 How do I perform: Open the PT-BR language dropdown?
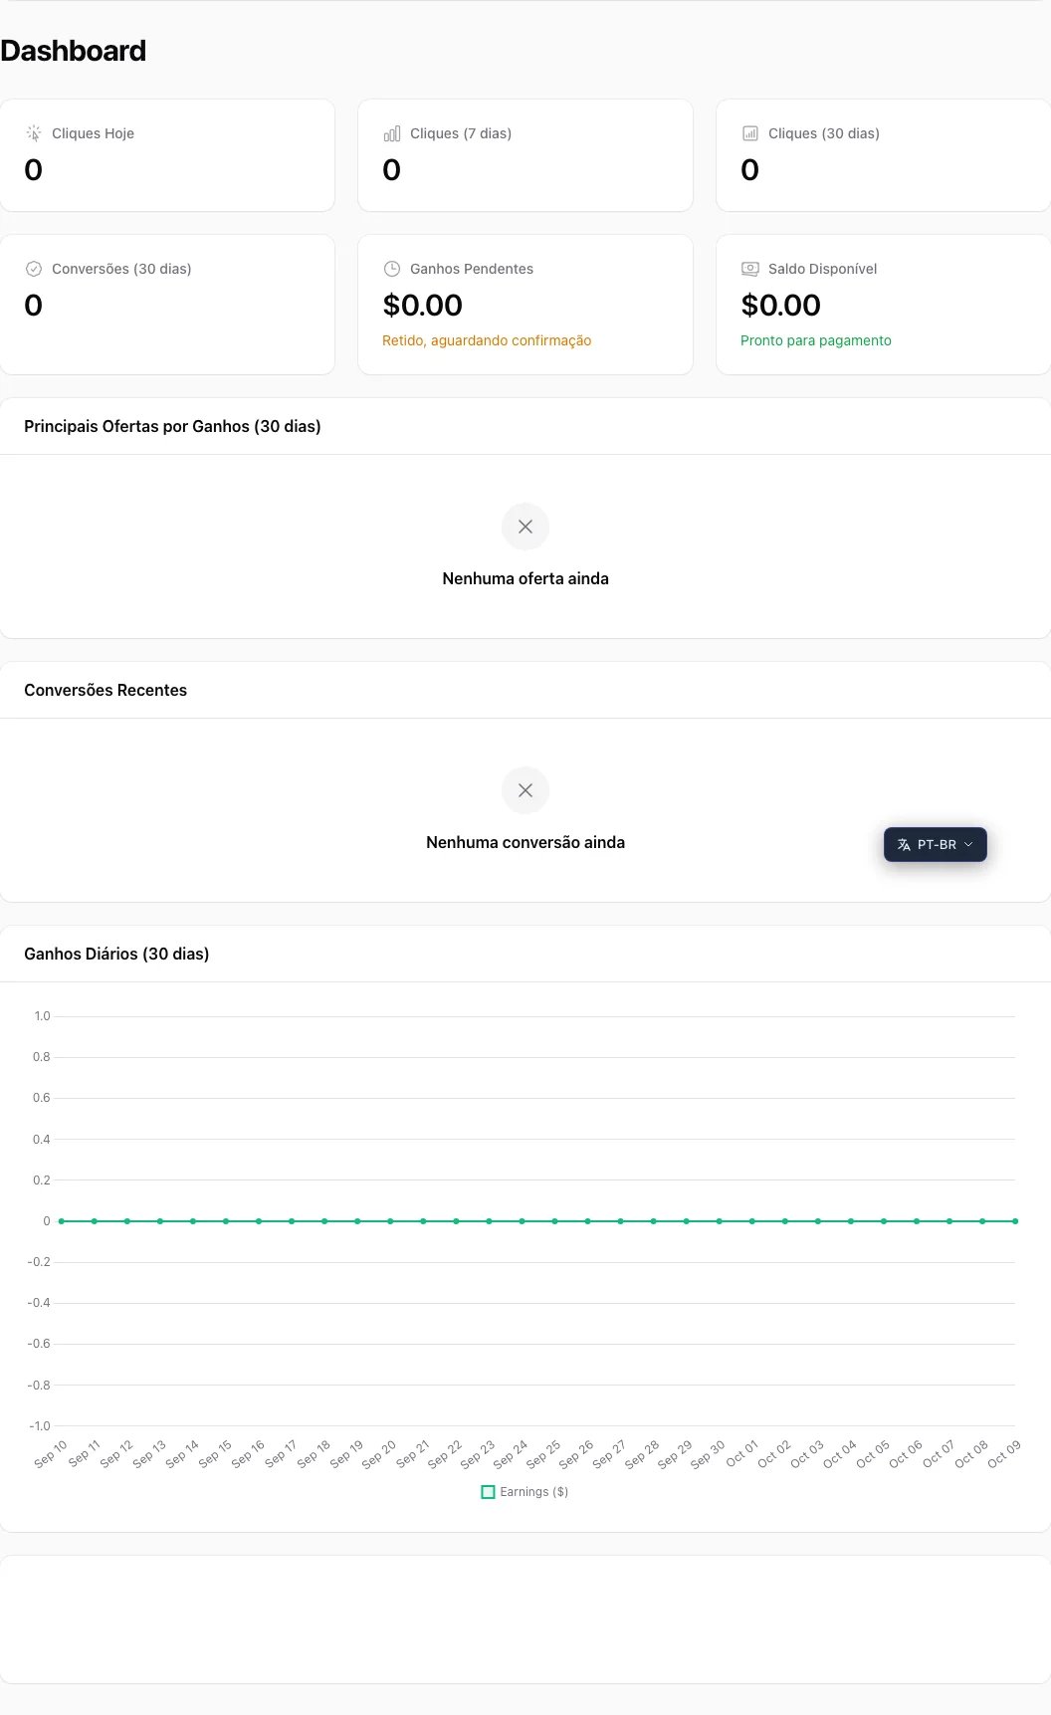936,845
